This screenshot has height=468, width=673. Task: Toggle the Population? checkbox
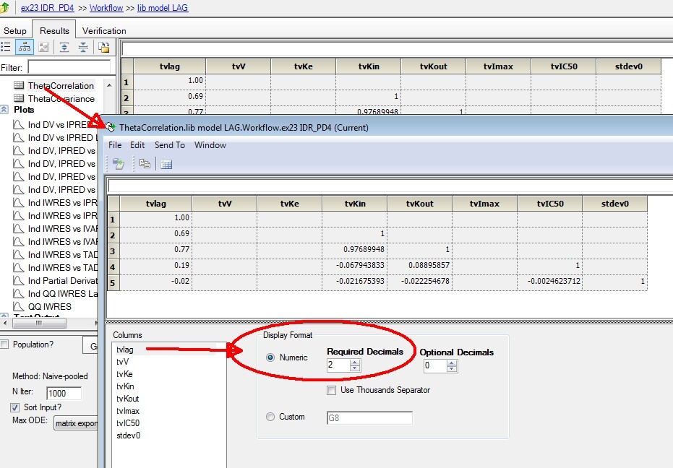(x=4, y=344)
